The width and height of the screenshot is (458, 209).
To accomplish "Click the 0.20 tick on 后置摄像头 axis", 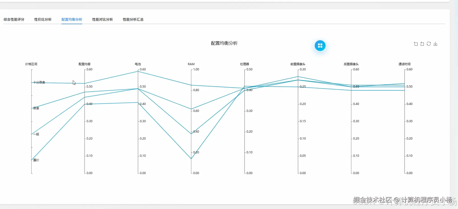I will (x=356, y=139).
